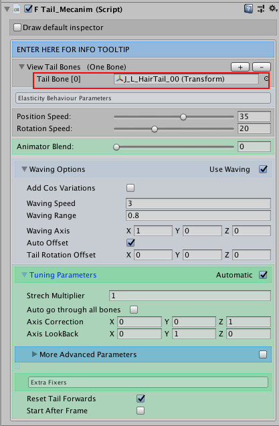Click Position Speed value field 35
This screenshot has height=426, width=279.
click(254, 116)
